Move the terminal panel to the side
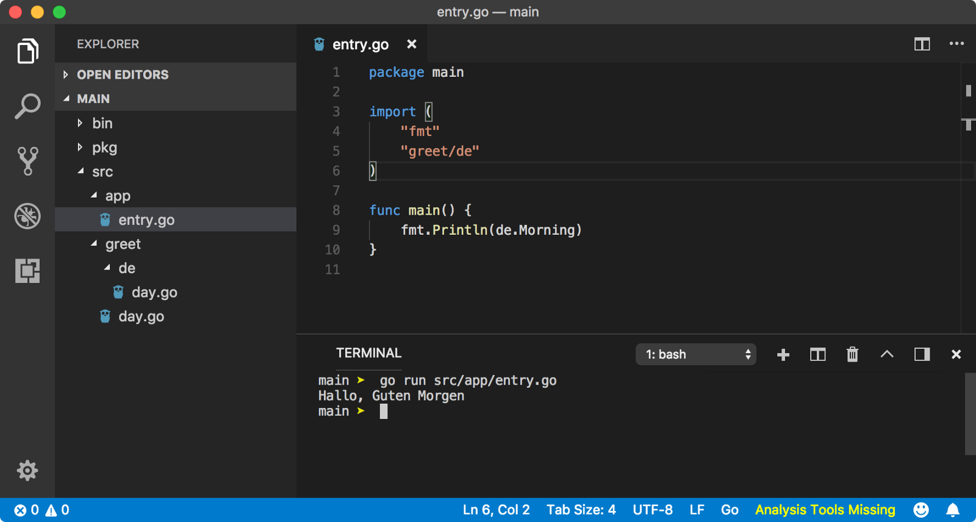The image size is (976, 522). pos(922,354)
